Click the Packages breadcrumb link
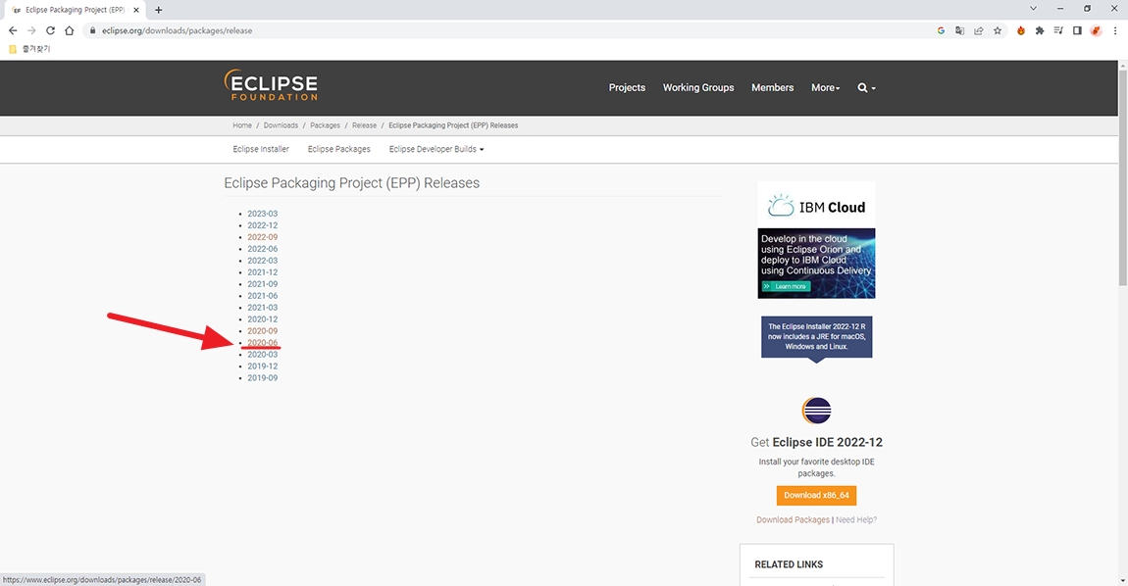Image resolution: width=1128 pixels, height=586 pixels. pyautogui.click(x=326, y=125)
